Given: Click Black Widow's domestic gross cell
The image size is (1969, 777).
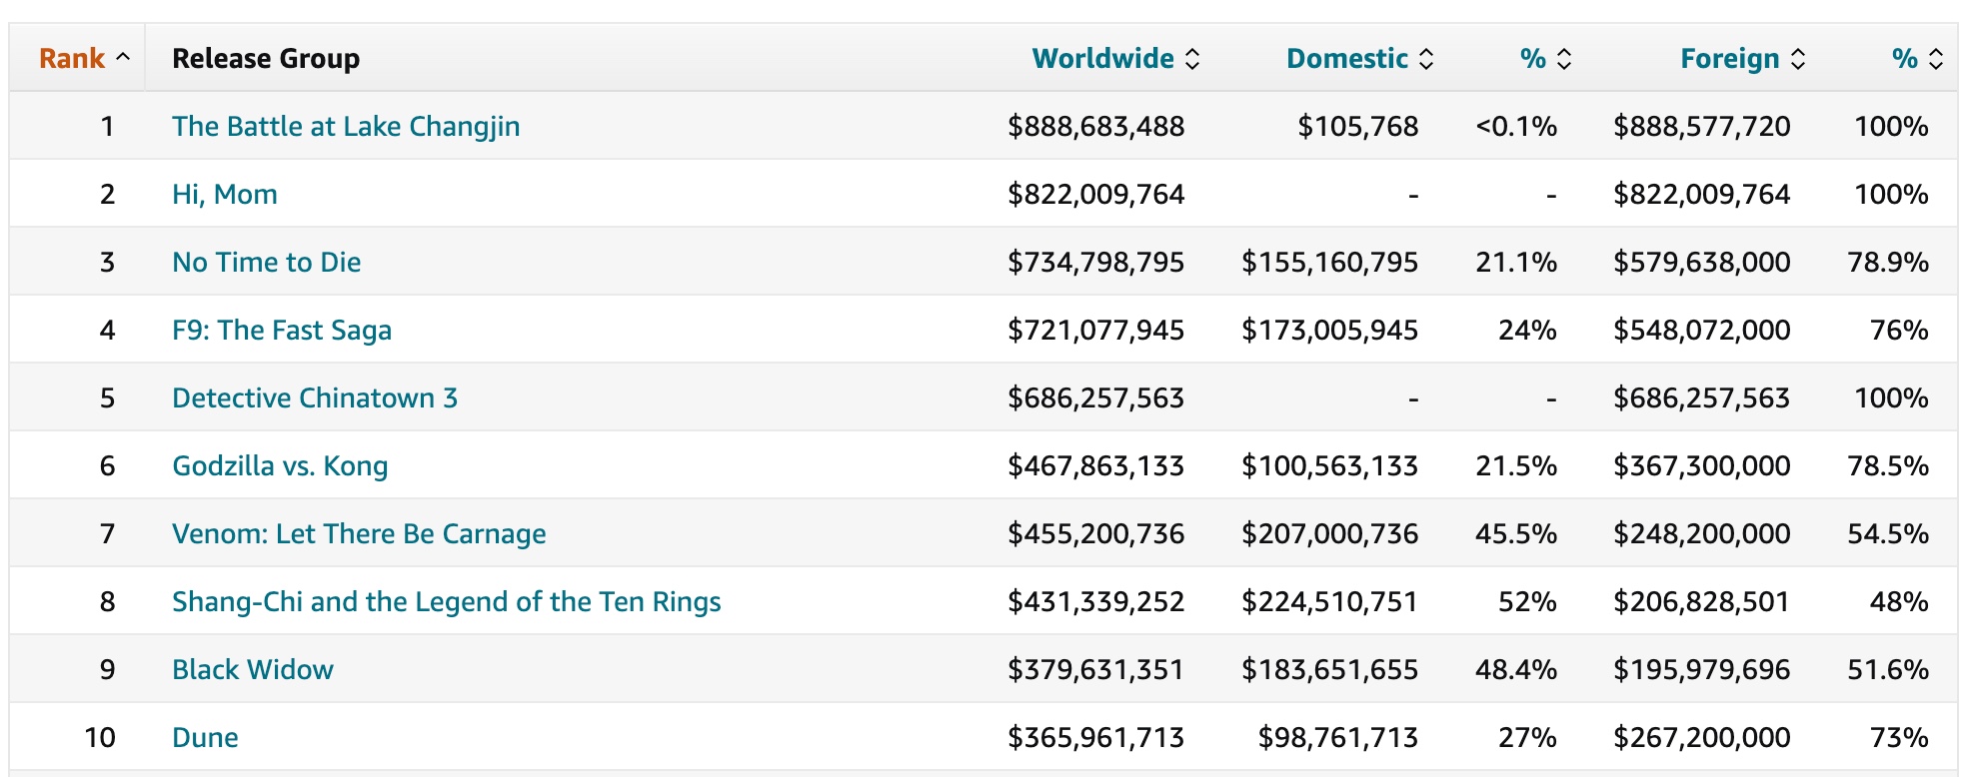Looking at the screenshot, I should (x=1329, y=669).
